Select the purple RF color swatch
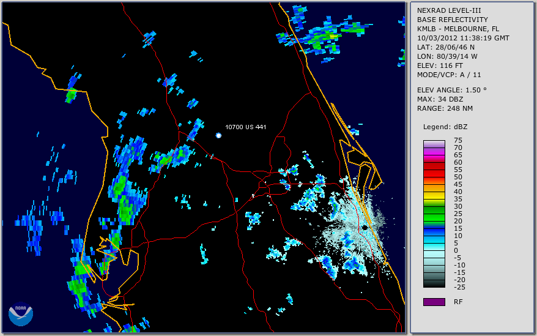The image size is (537, 336). [x=434, y=302]
